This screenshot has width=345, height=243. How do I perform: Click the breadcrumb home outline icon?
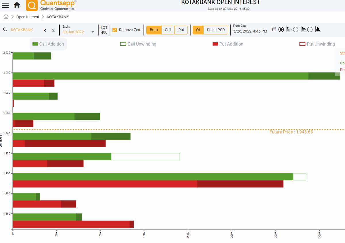pos(6,17)
